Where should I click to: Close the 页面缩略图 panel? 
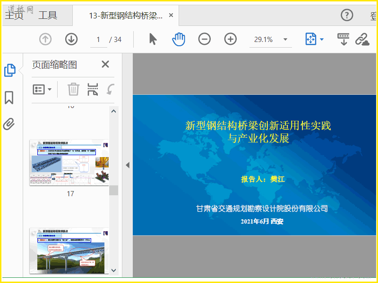click(105, 65)
